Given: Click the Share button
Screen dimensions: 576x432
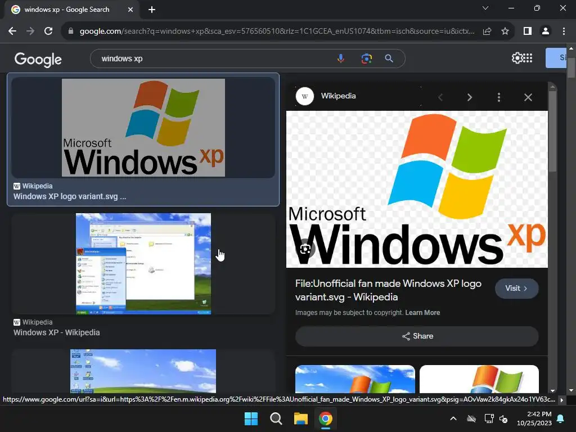Looking at the screenshot, I should coord(417,336).
